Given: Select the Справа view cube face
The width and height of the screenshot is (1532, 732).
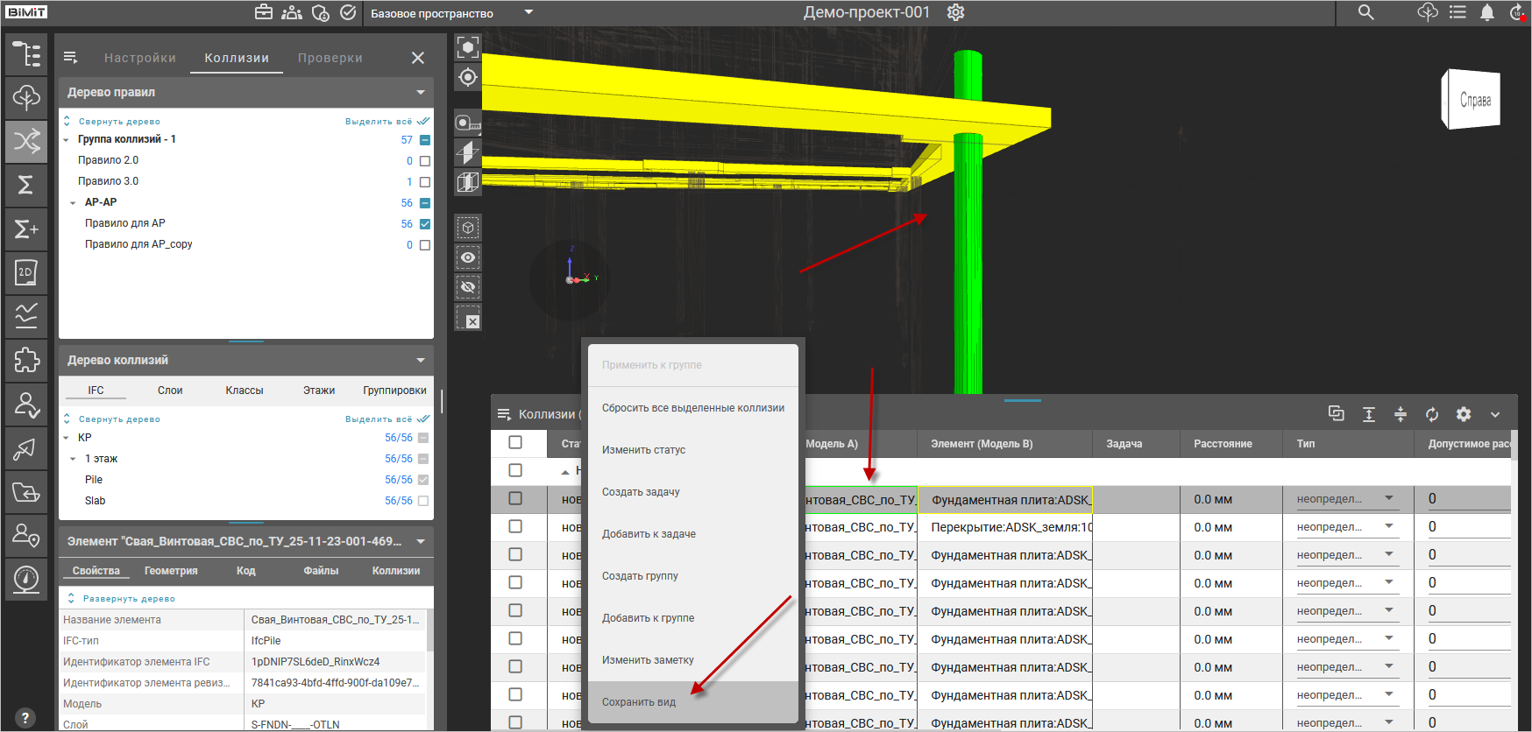Looking at the screenshot, I should (1475, 100).
